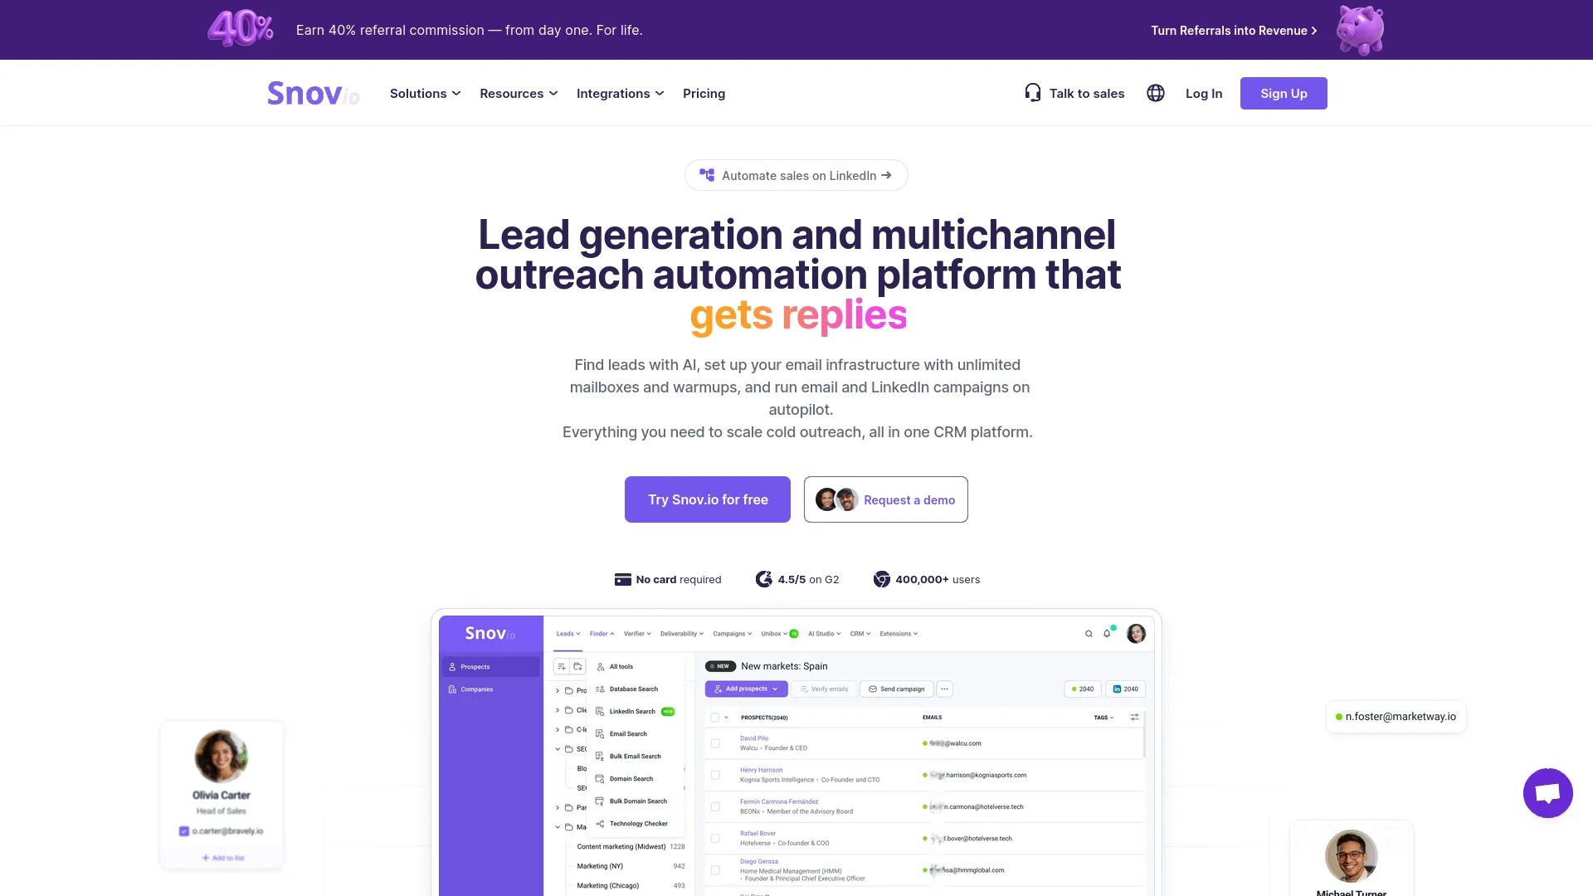Expand the Resources dropdown
Viewport: 1593px width, 896px height.
coord(519,93)
